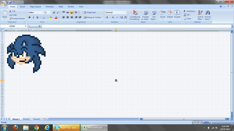The height and width of the screenshot is (131, 234).
Task: Open Cell Styles gallery
Action: [x=154, y=15]
